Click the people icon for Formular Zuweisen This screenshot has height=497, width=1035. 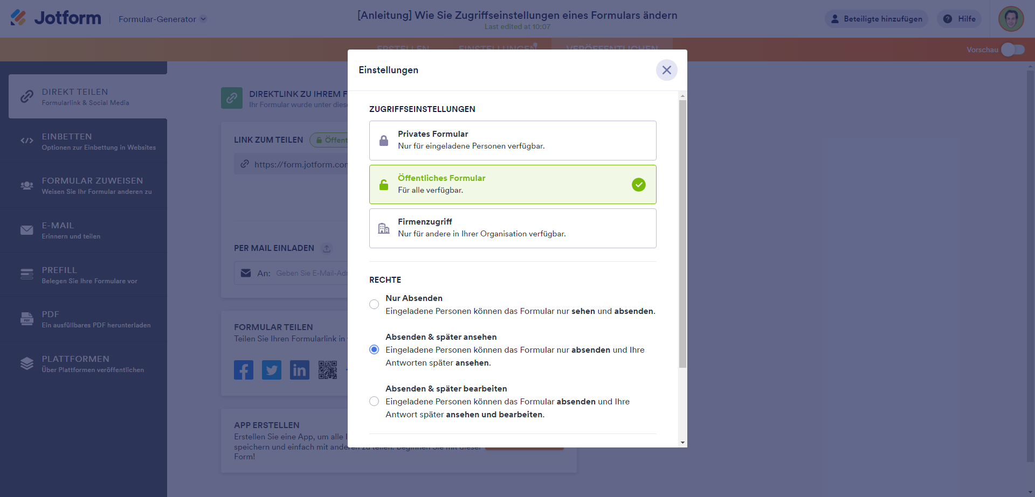(x=27, y=185)
